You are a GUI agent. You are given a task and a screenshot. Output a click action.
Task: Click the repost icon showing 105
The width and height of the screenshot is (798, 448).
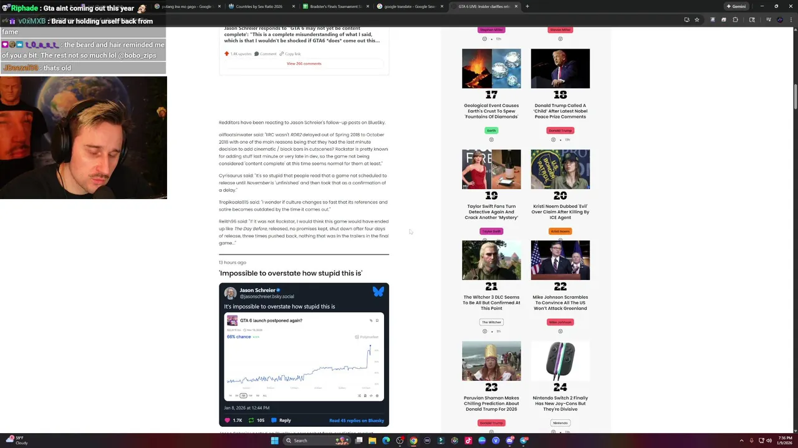coord(251,421)
